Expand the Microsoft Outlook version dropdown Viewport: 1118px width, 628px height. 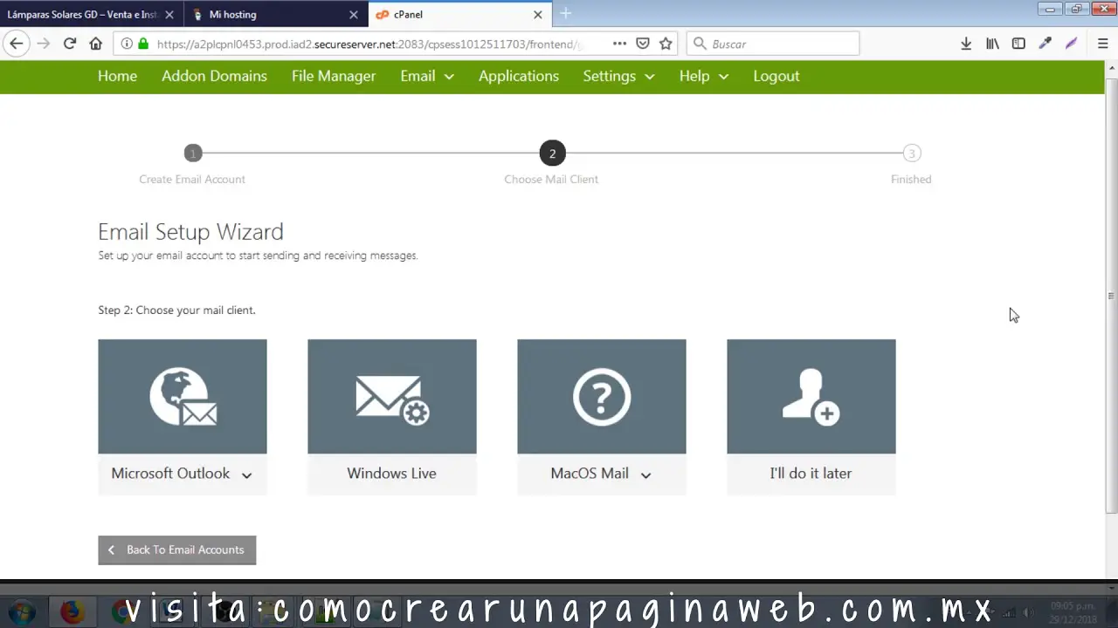246,474
